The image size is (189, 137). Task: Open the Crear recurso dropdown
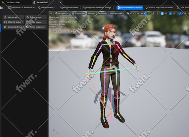coord(46,7)
